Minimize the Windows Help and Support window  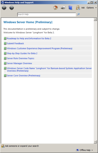coord(89,3)
